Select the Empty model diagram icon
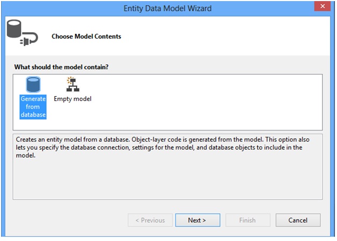The height and width of the screenshot is (241, 337). tap(72, 85)
